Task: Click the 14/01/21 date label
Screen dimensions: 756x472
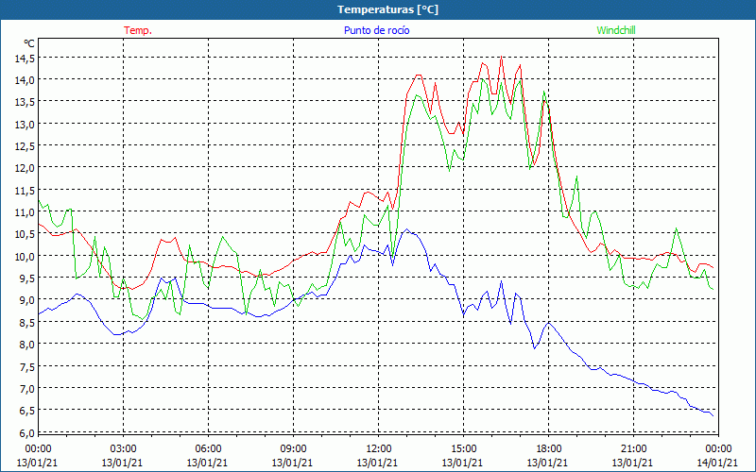Action: click(x=717, y=463)
